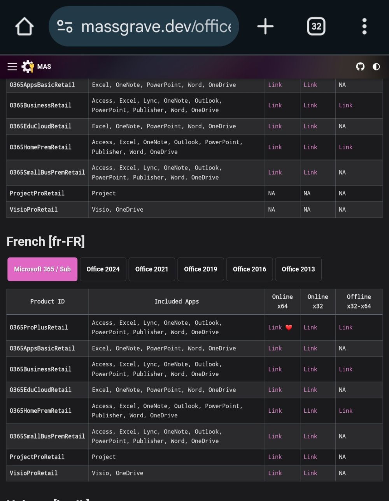Switch to the Office 2021 tab
Image resolution: width=389 pixels, height=501 pixels.
click(152, 269)
